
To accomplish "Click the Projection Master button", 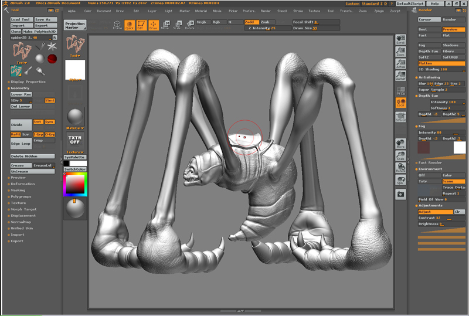I will click(x=75, y=25).
